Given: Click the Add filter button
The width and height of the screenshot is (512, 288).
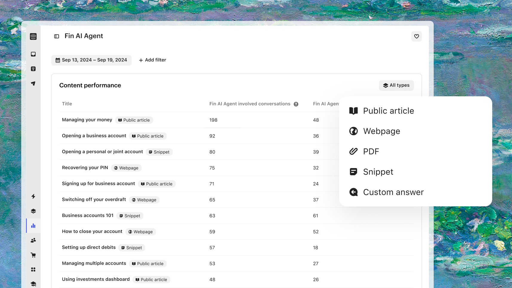Looking at the screenshot, I should coord(152,60).
